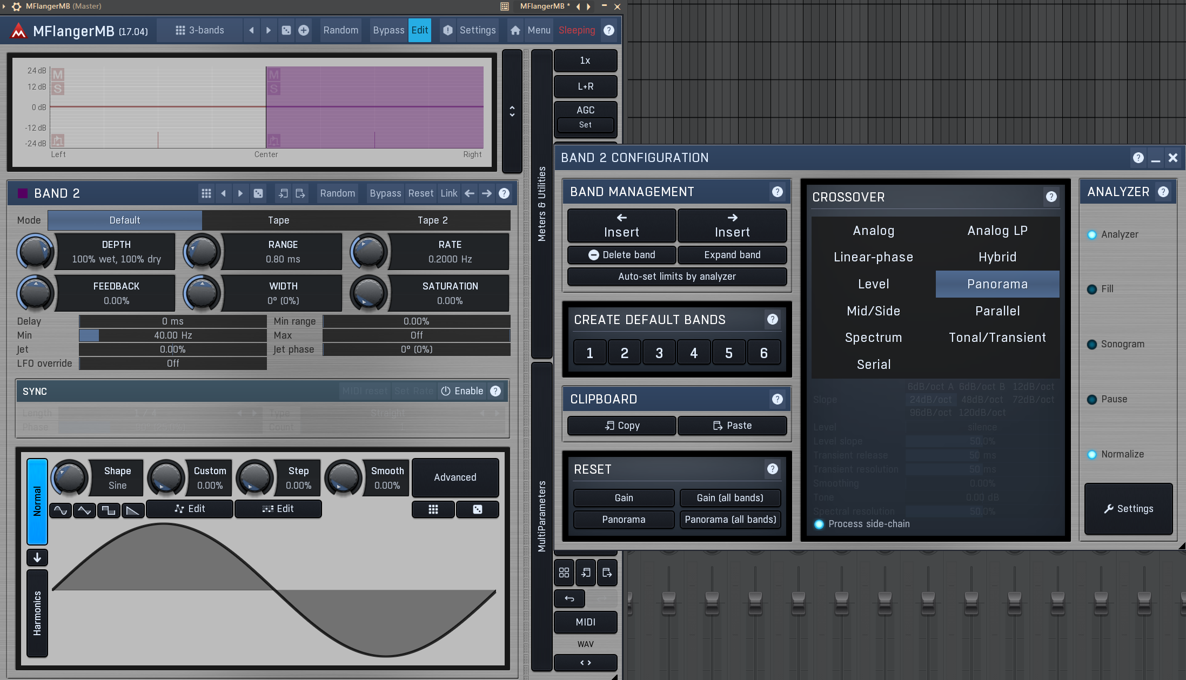1186x680 pixels.
Task: Reset Panorama (all bands)
Action: pyautogui.click(x=730, y=520)
